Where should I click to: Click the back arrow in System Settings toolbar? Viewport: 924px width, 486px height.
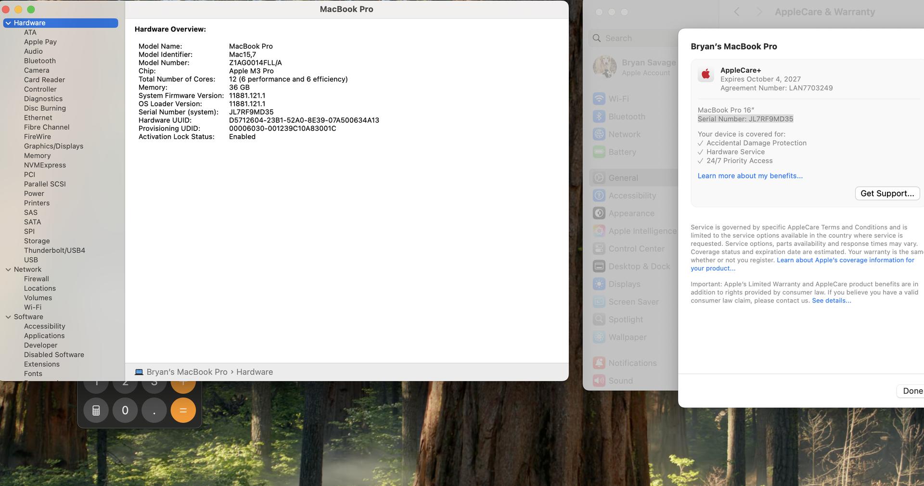pyautogui.click(x=737, y=12)
